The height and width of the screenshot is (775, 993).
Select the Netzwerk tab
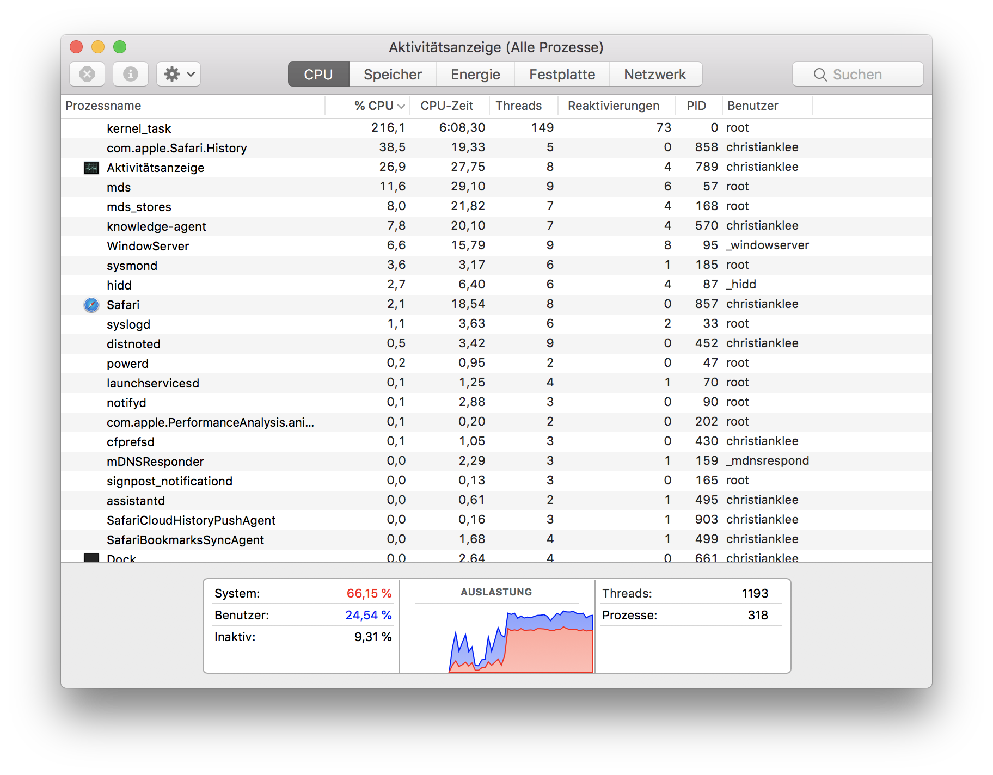pos(655,74)
